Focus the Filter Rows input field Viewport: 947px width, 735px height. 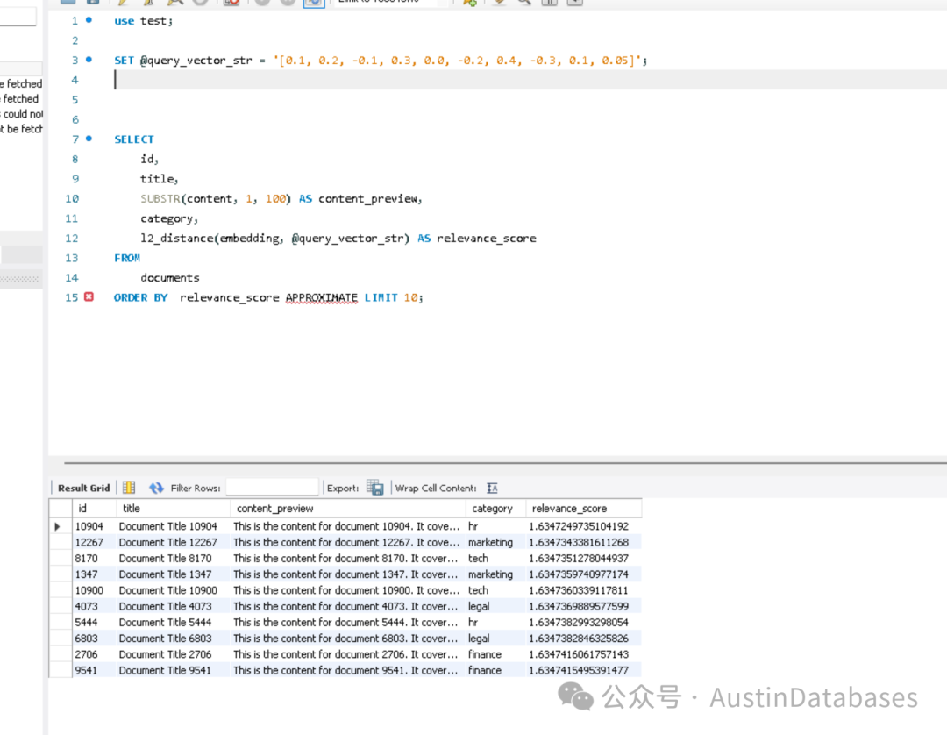pyautogui.click(x=273, y=488)
